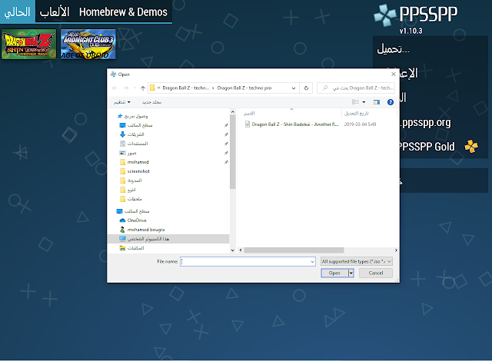Select the screenshot folder in sidebar
Screen dimensions: 492x361
(x=135, y=171)
